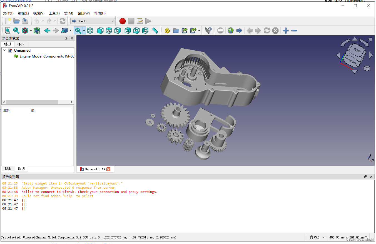Open the 工具(T) menu
This screenshot has height=244, width=376.
[54, 13]
